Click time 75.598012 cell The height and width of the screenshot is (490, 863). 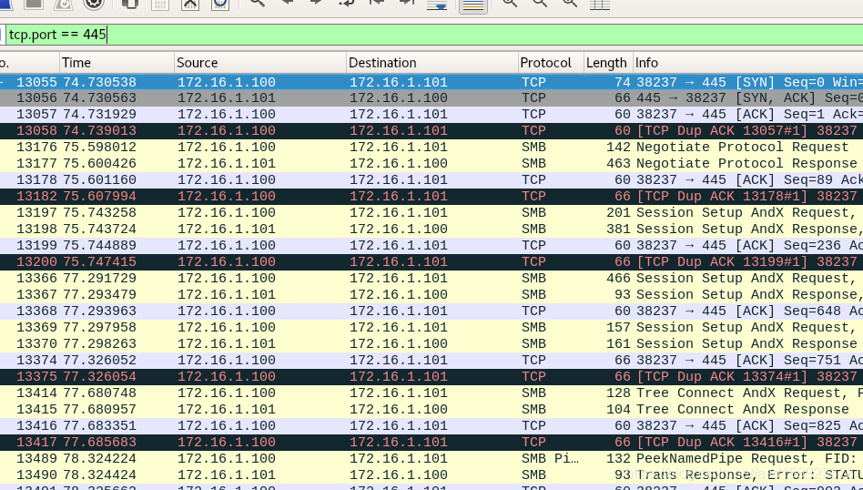click(x=99, y=148)
